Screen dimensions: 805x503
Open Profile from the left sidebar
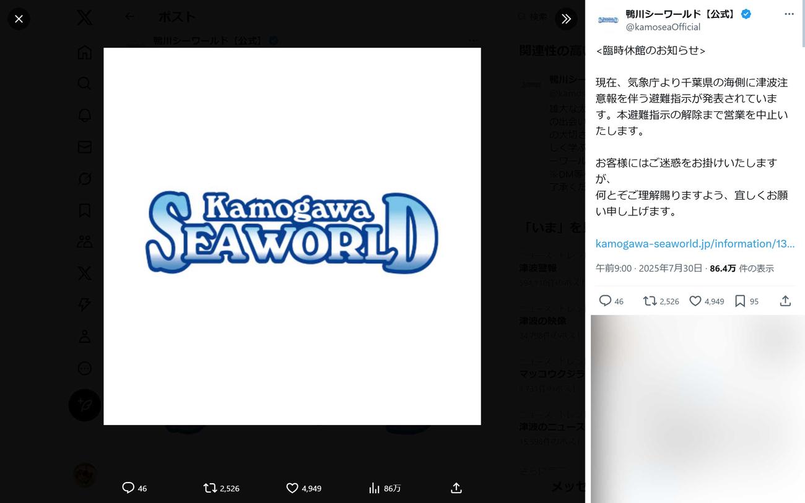tap(85, 336)
